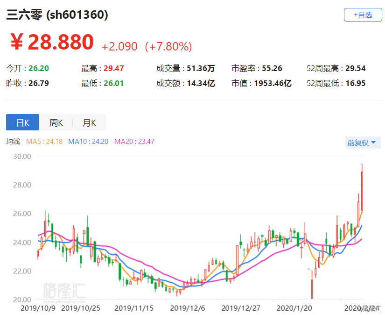Click the 30.00 price axis label

22,157
